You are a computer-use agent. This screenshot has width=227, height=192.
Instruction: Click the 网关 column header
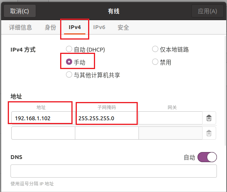[172, 107]
